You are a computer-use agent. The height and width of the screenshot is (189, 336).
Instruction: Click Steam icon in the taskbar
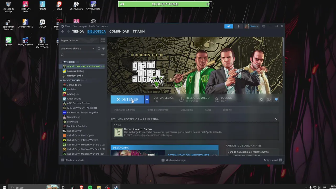pyautogui.click(x=116, y=187)
